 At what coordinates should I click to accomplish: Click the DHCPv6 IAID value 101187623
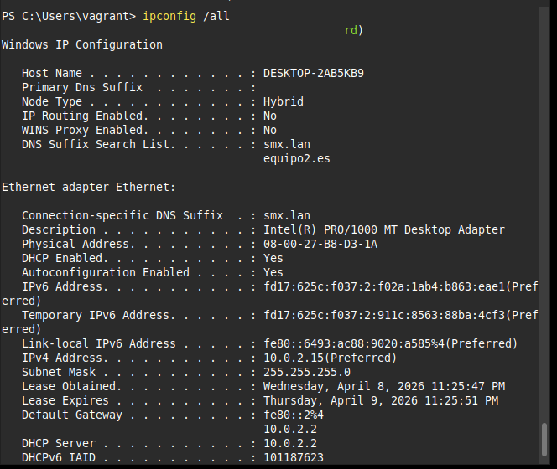pos(293,457)
